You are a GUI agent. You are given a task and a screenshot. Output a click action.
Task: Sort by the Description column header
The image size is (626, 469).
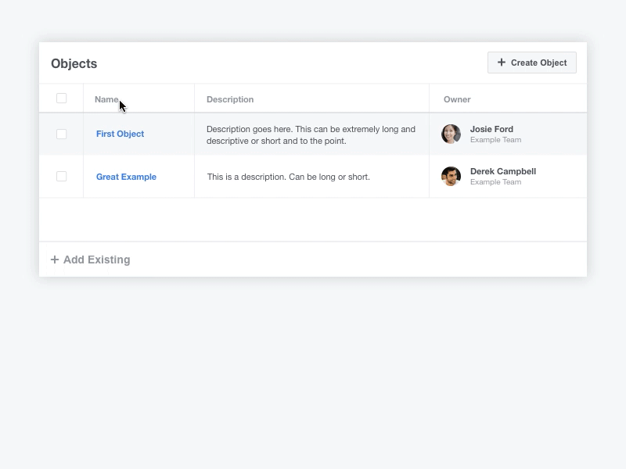230,99
